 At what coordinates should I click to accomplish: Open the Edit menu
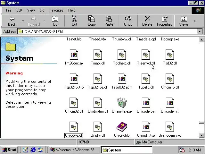pyautogui.click(x=19, y=10)
